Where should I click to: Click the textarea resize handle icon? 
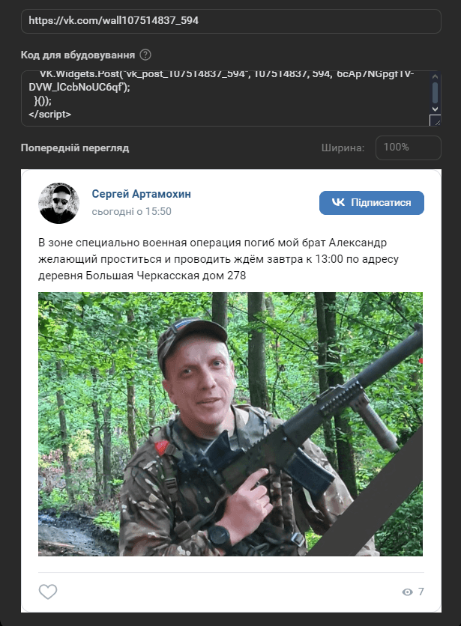coord(435,120)
